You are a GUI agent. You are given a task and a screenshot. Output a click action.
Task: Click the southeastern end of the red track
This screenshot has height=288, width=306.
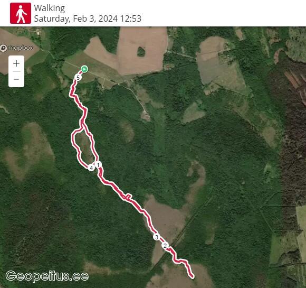click(x=193, y=276)
